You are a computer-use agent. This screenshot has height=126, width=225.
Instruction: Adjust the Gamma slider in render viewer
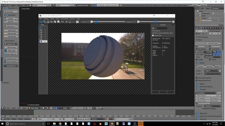pos(96,22)
